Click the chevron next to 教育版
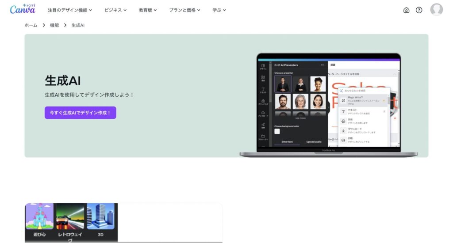 click(155, 10)
